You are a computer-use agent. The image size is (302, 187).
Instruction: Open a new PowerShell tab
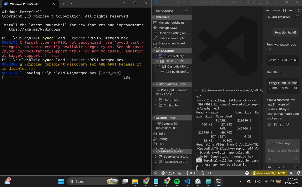pyautogui.click(x=64, y=4)
